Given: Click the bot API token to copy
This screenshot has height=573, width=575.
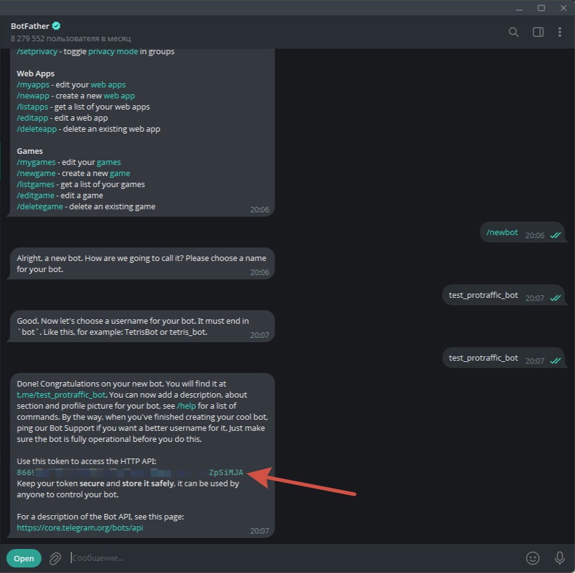Looking at the screenshot, I should (130, 473).
